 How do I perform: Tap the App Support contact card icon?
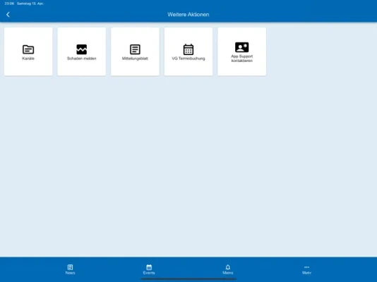[241, 47]
